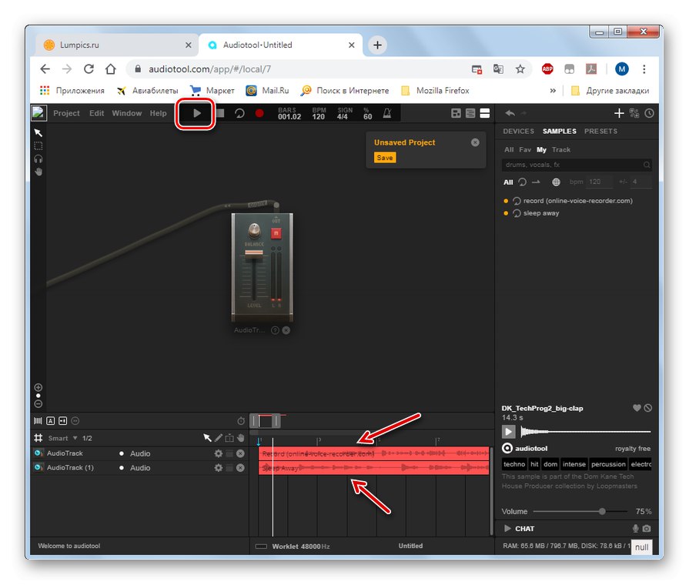Viewport: 689px width, 585px height.
Task: Remove the AudioTrack (1) track
Action: pyautogui.click(x=240, y=468)
